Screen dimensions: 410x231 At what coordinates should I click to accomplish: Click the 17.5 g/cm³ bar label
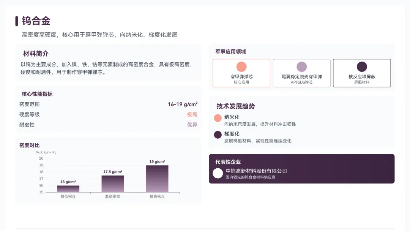point(113,172)
